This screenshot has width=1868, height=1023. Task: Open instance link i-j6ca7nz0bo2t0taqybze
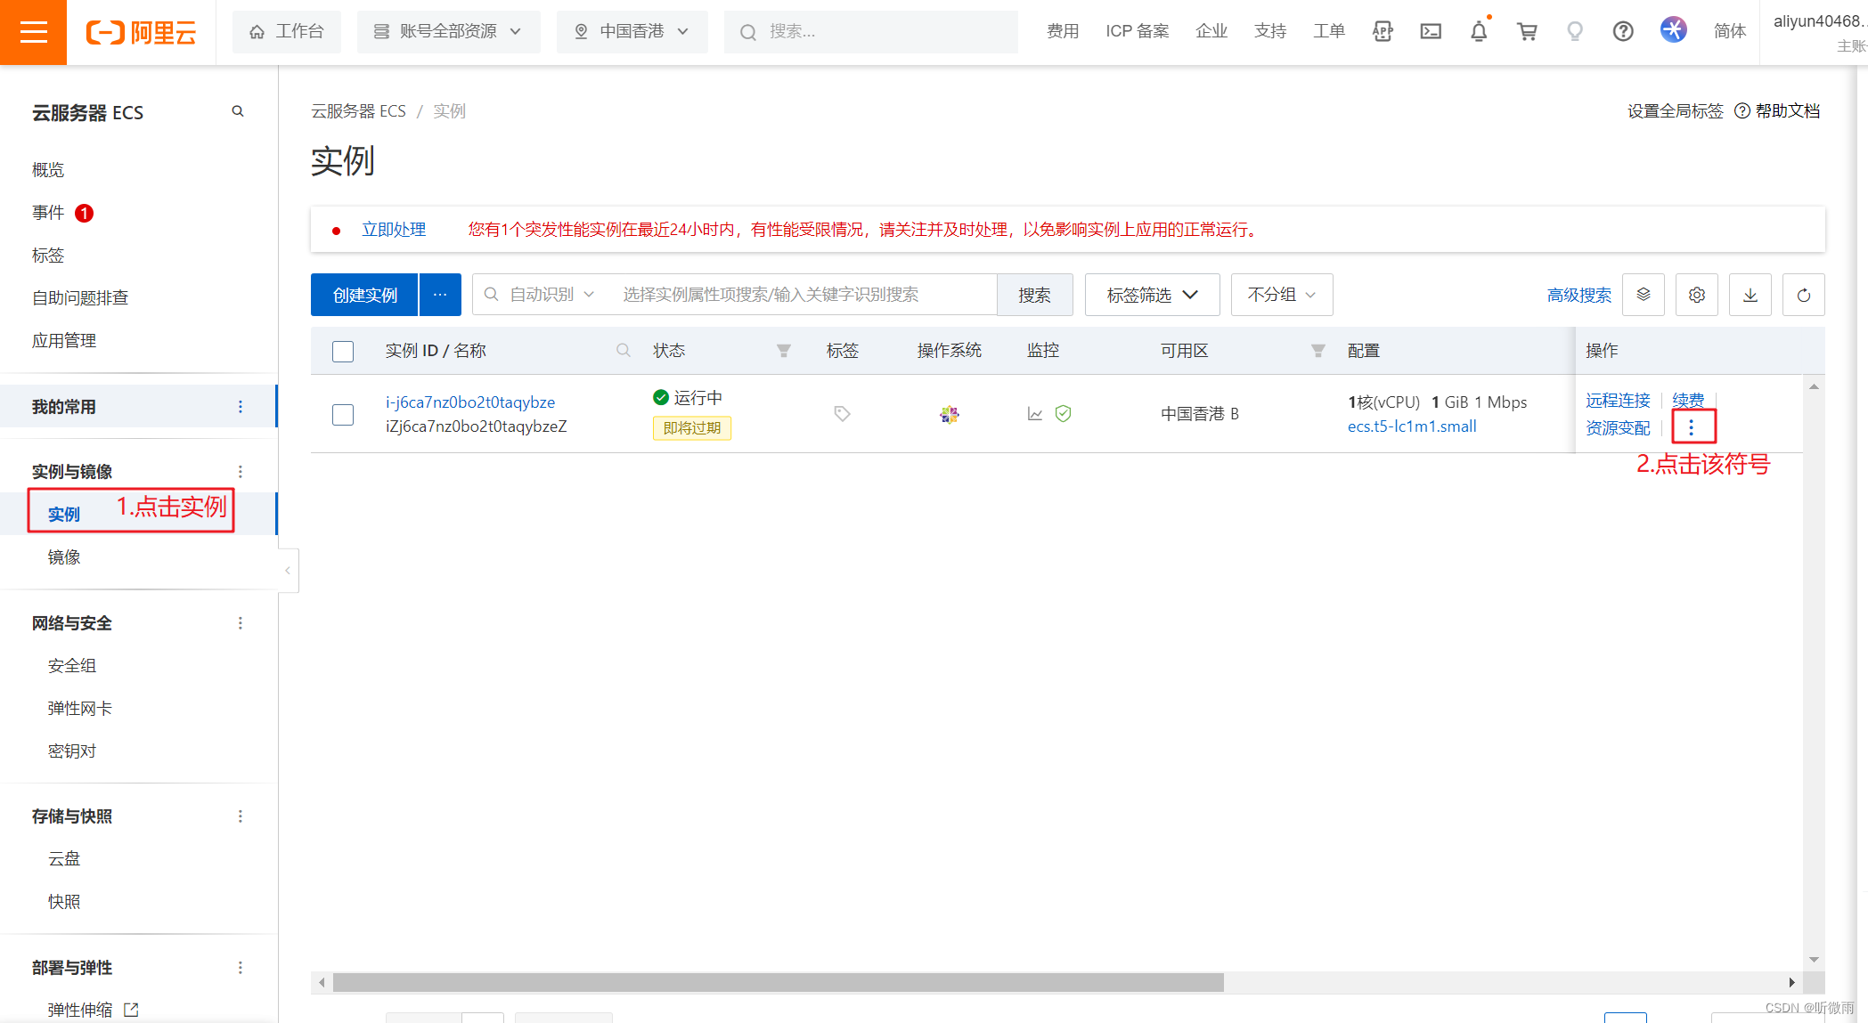click(x=470, y=402)
